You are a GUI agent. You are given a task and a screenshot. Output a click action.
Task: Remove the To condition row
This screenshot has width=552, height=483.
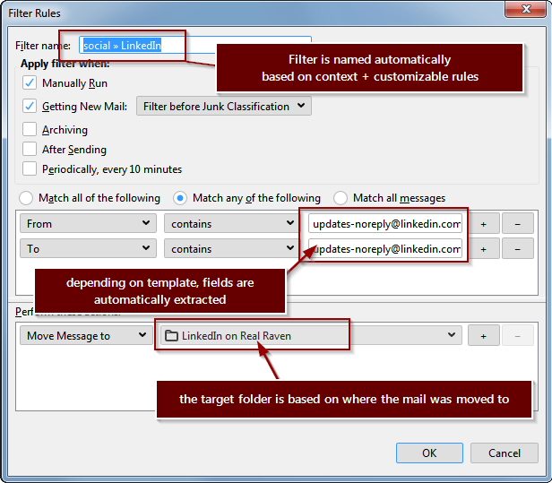click(x=518, y=248)
